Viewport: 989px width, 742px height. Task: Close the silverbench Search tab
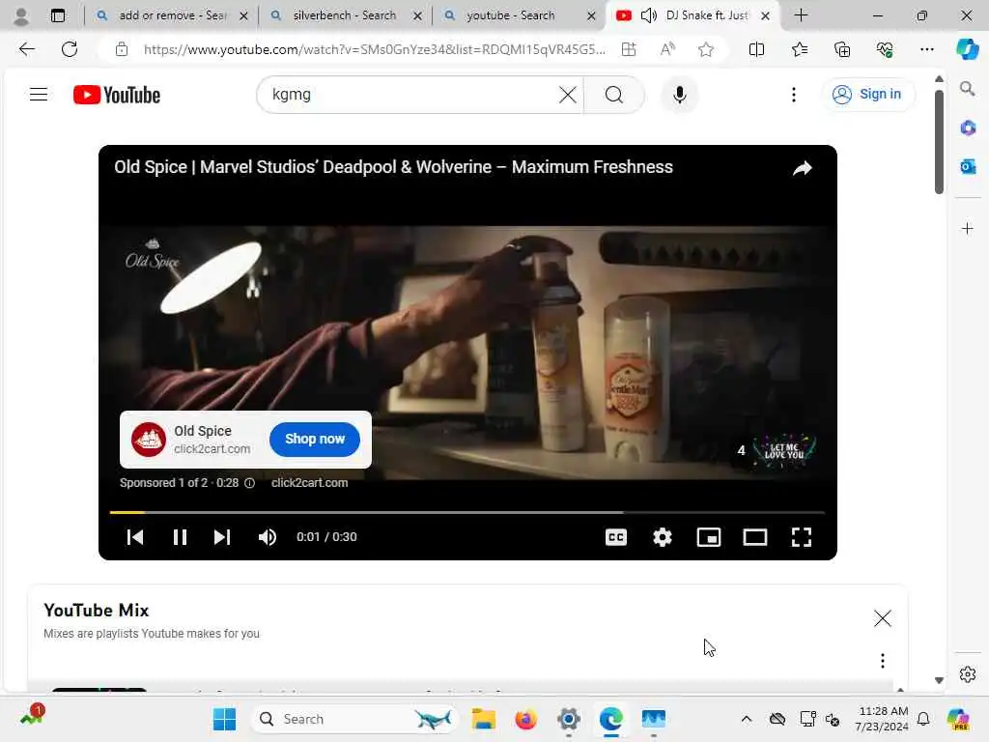pos(417,15)
